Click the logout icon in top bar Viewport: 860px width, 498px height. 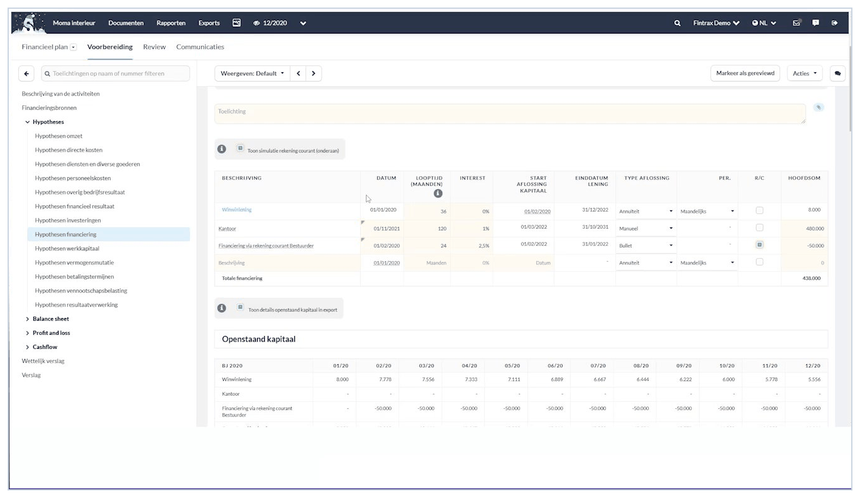click(x=834, y=23)
